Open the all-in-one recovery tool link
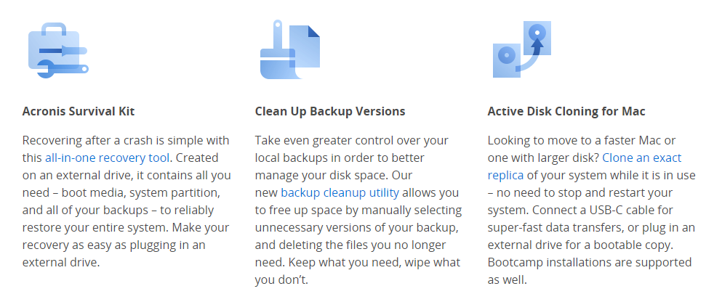Image resolution: width=714 pixels, height=294 pixels. 107,158
